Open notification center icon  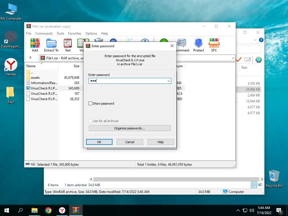(x=279, y=210)
